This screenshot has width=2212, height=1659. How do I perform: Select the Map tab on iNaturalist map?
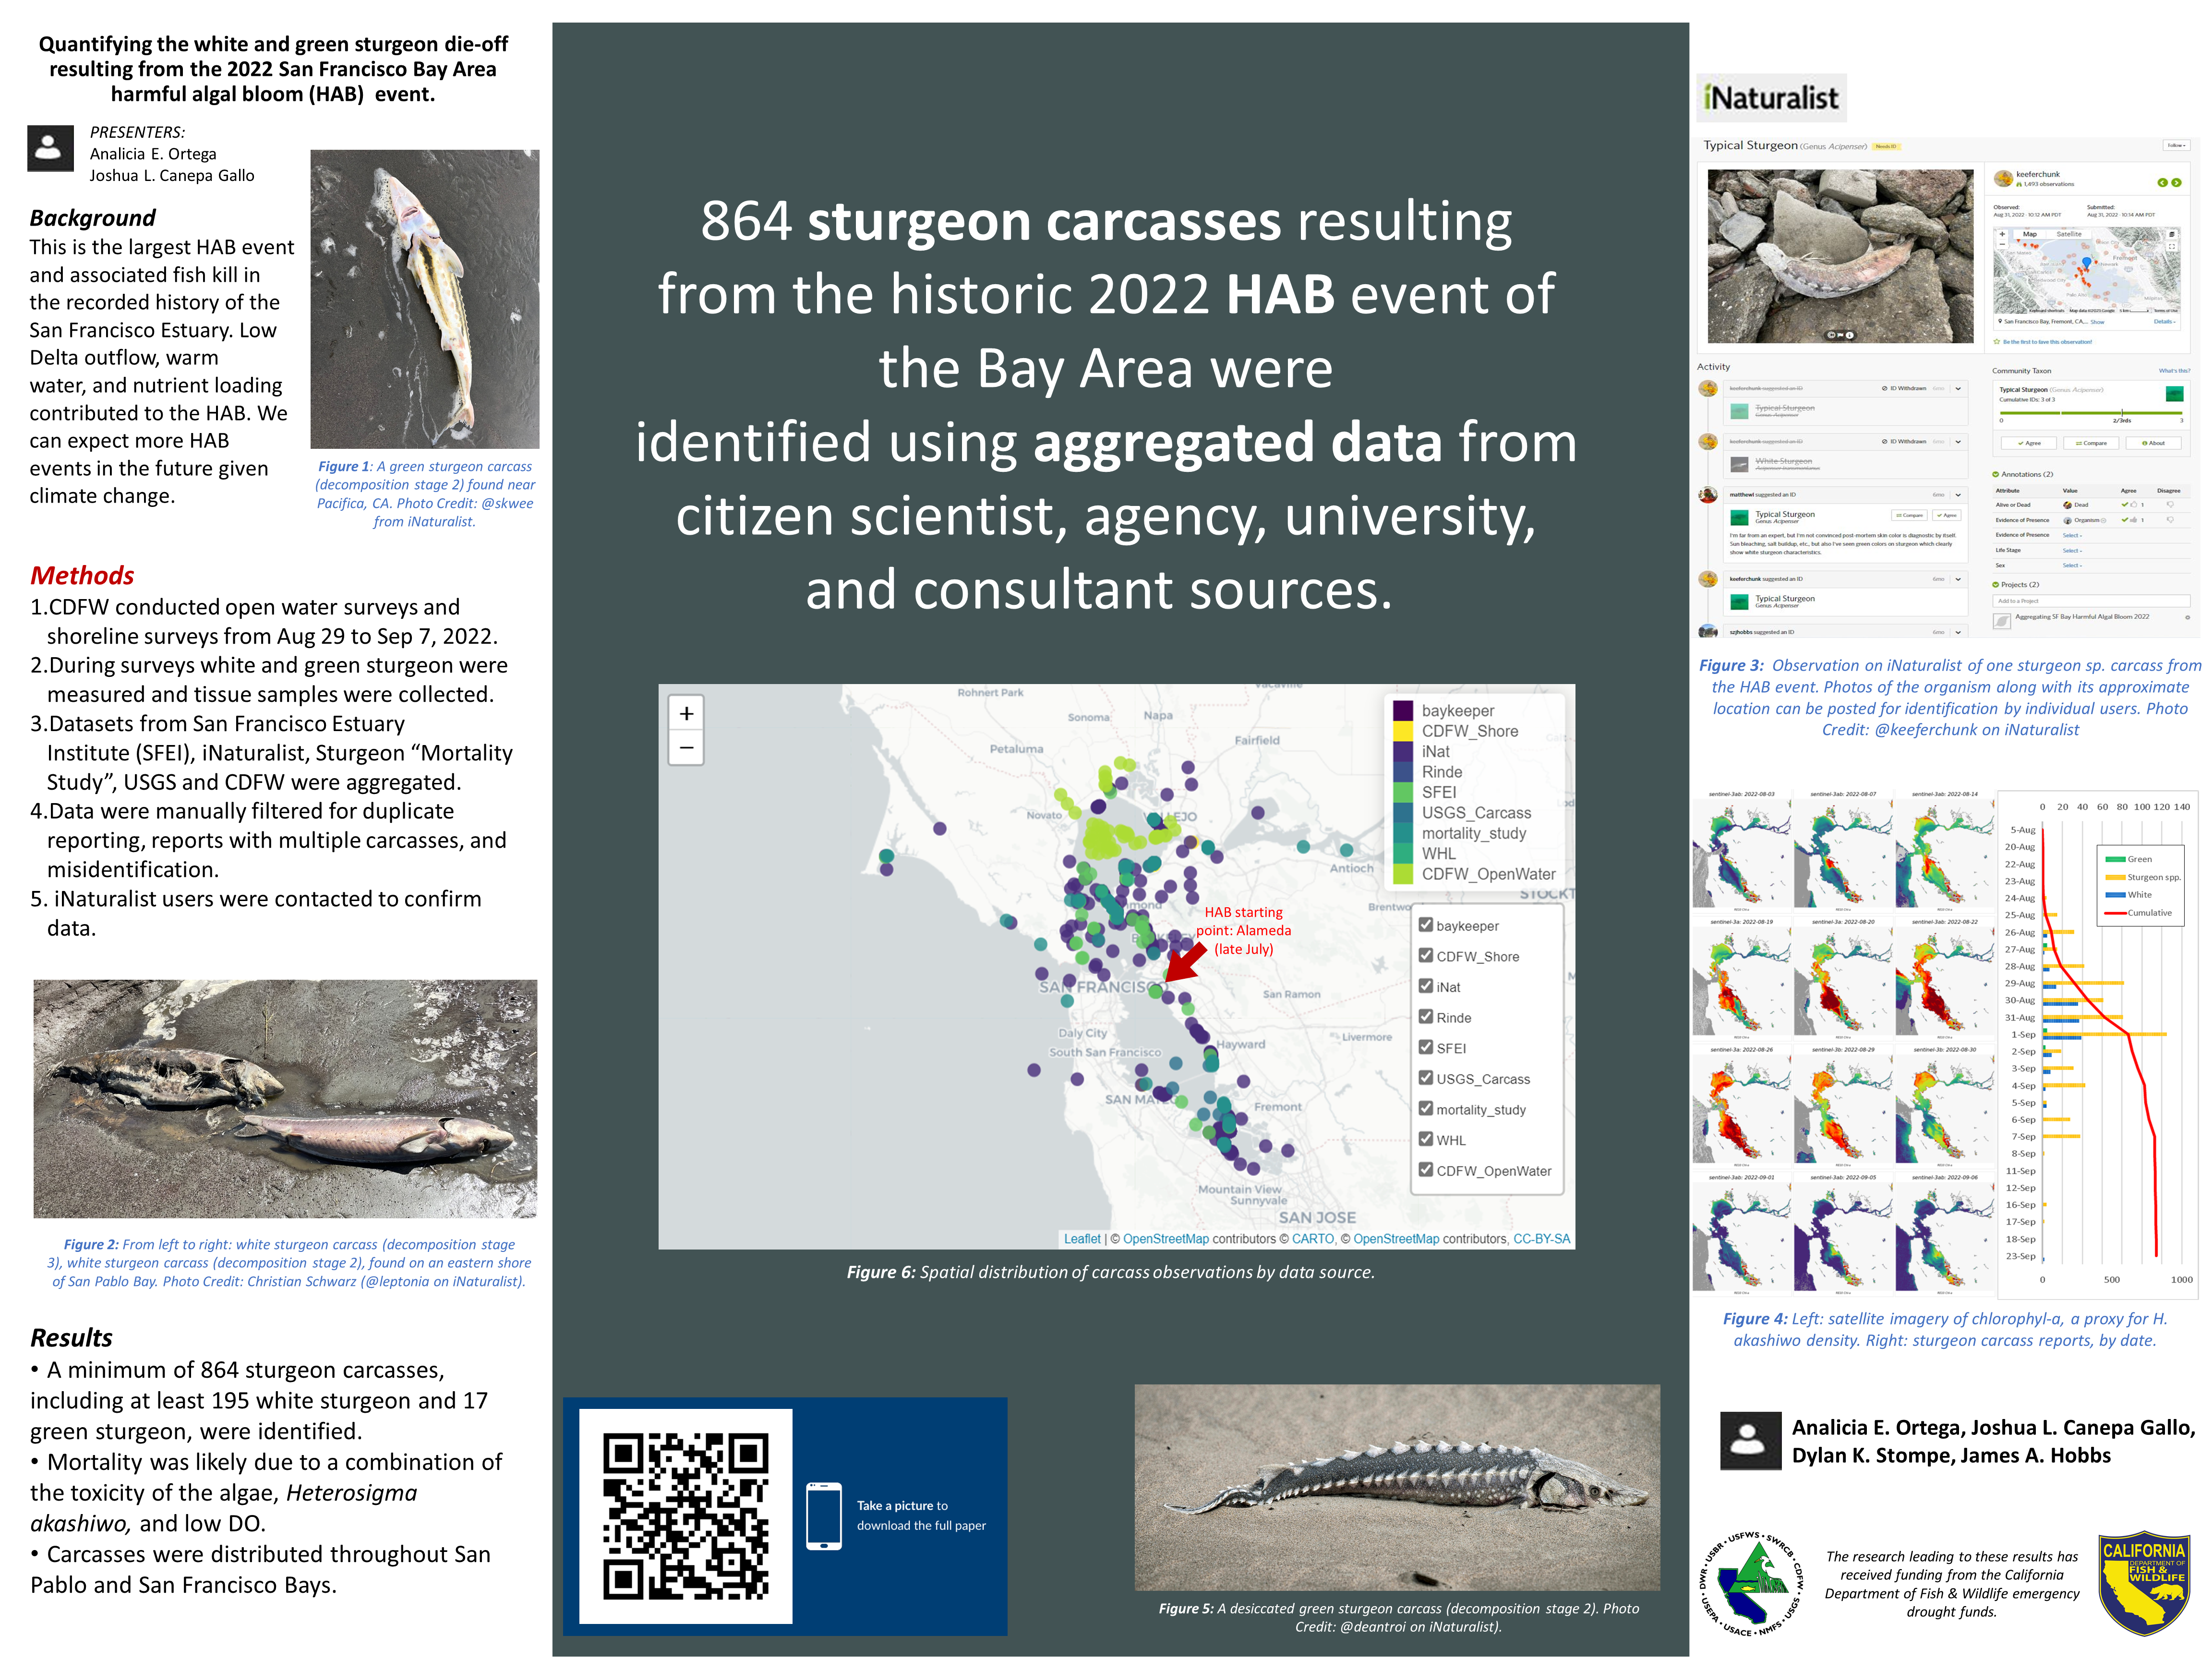(2030, 234)
